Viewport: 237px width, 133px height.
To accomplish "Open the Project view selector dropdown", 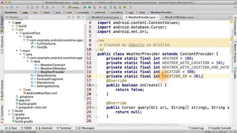I will tap(16, 17).
